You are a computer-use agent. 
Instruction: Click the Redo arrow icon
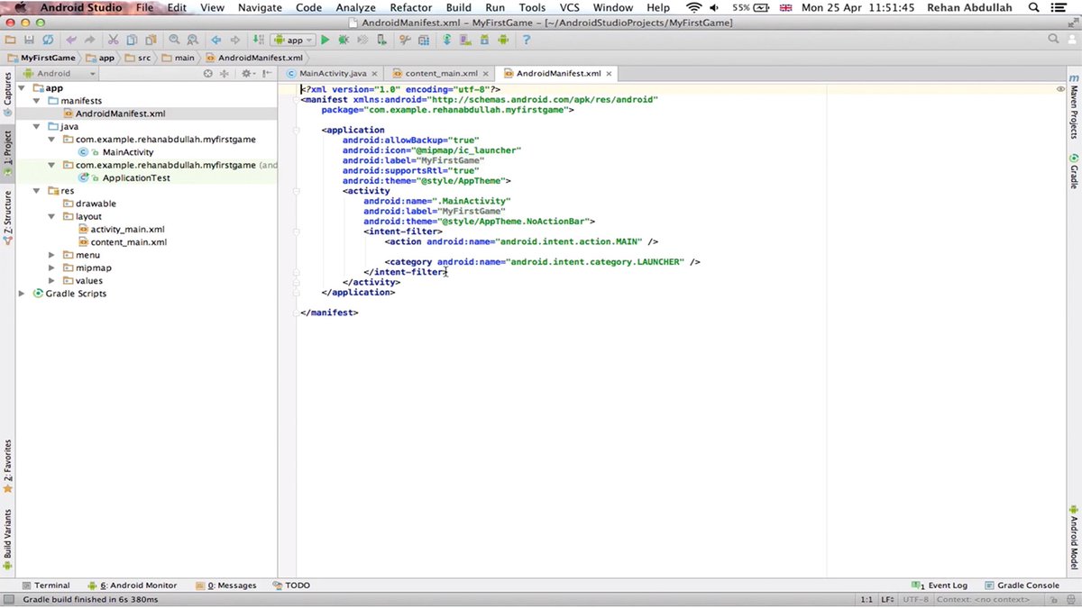pyautogui.click(x=90, y=40)
